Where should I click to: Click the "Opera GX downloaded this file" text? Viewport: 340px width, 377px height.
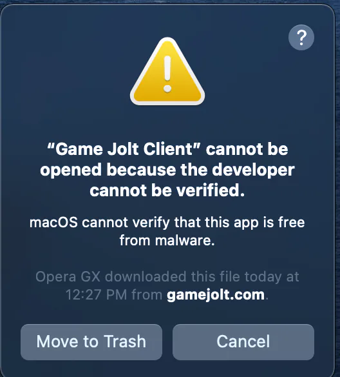point(138,277)
